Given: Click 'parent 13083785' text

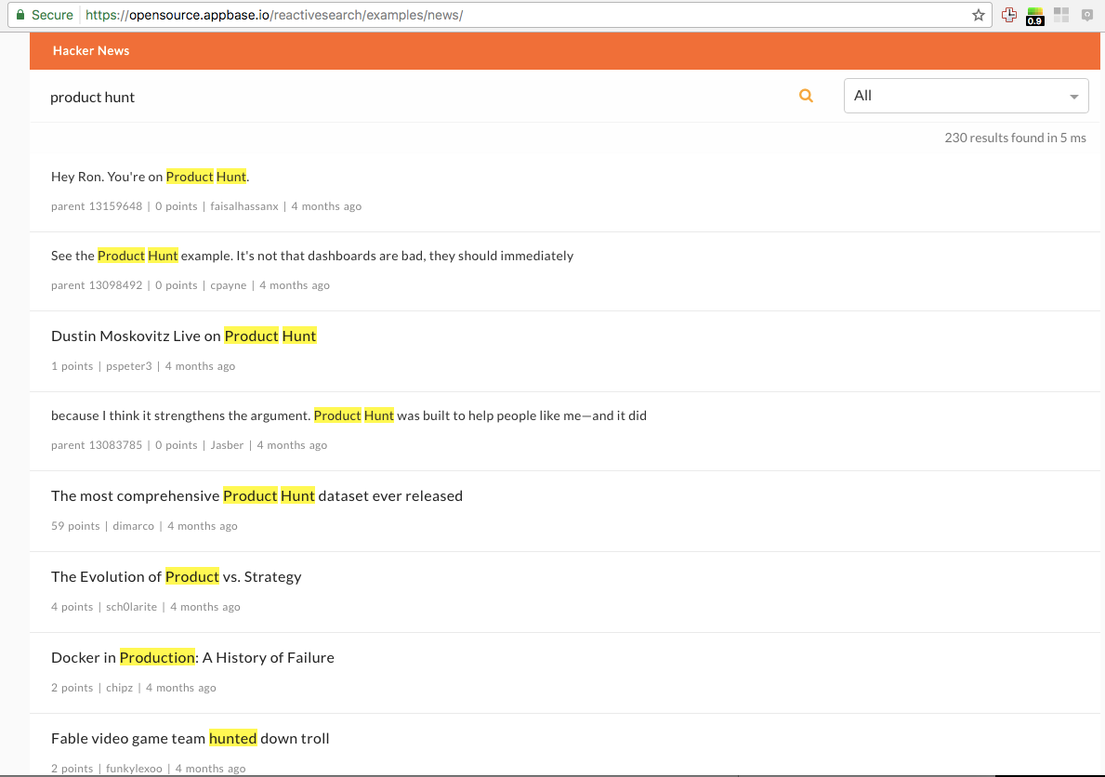Looking at the screenshot, I should (97, 445).
